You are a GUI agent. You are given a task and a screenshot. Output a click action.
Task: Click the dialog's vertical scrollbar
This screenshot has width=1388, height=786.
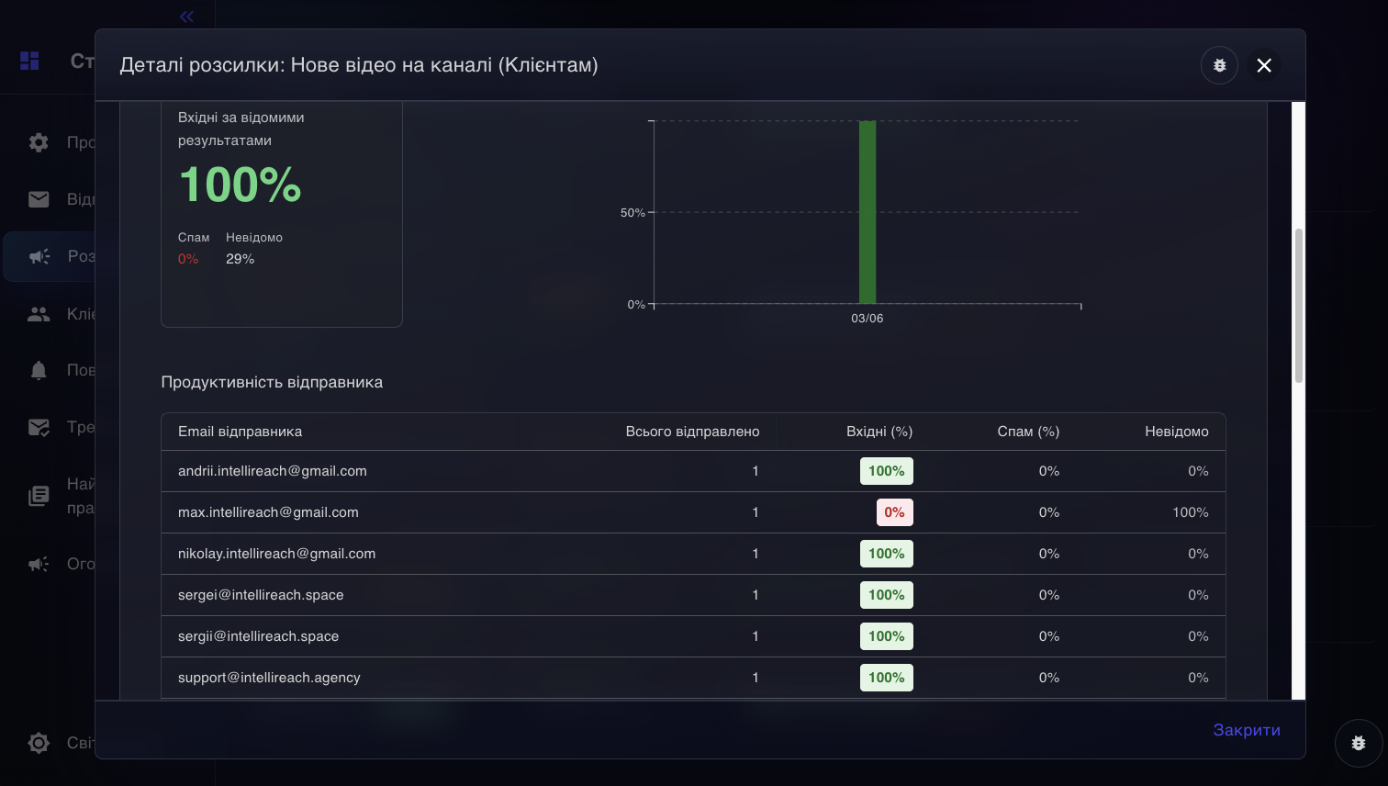coord(1298,306)
